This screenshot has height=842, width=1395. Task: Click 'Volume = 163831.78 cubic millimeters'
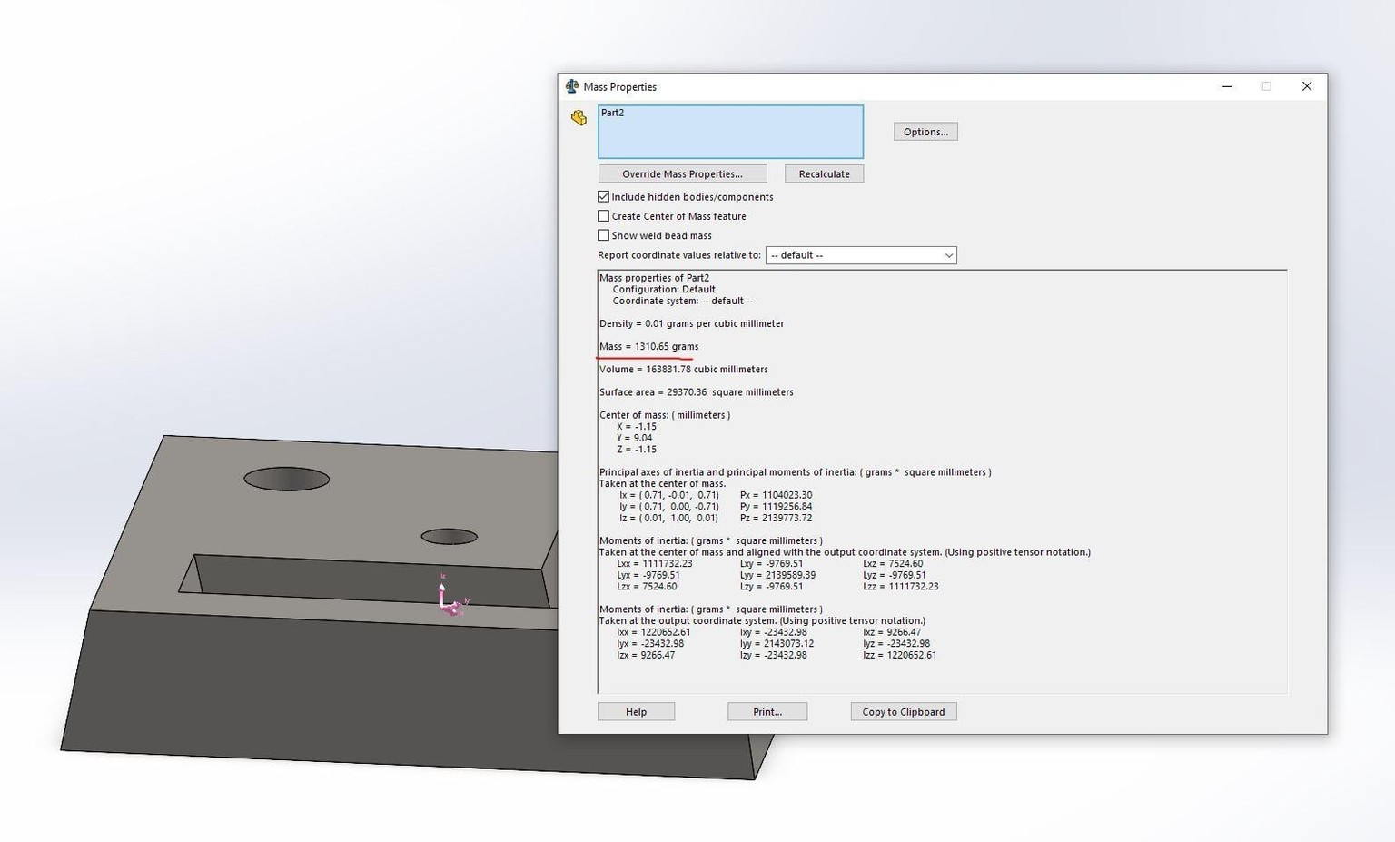[x=683, y=369]
